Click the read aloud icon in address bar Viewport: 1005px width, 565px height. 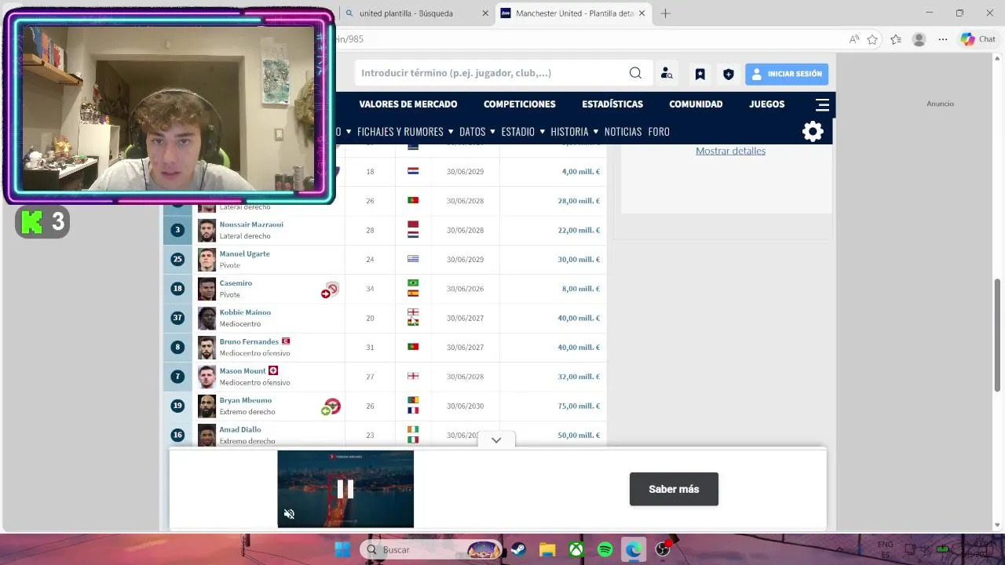853,39
